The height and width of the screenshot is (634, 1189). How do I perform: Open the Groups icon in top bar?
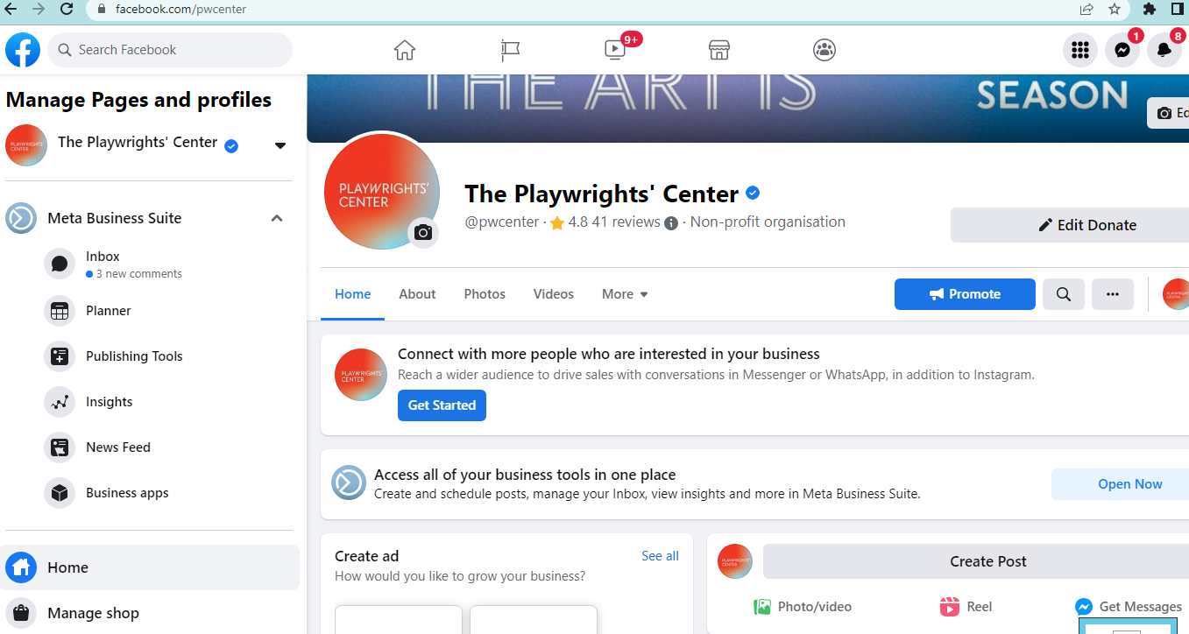[825, 50]
